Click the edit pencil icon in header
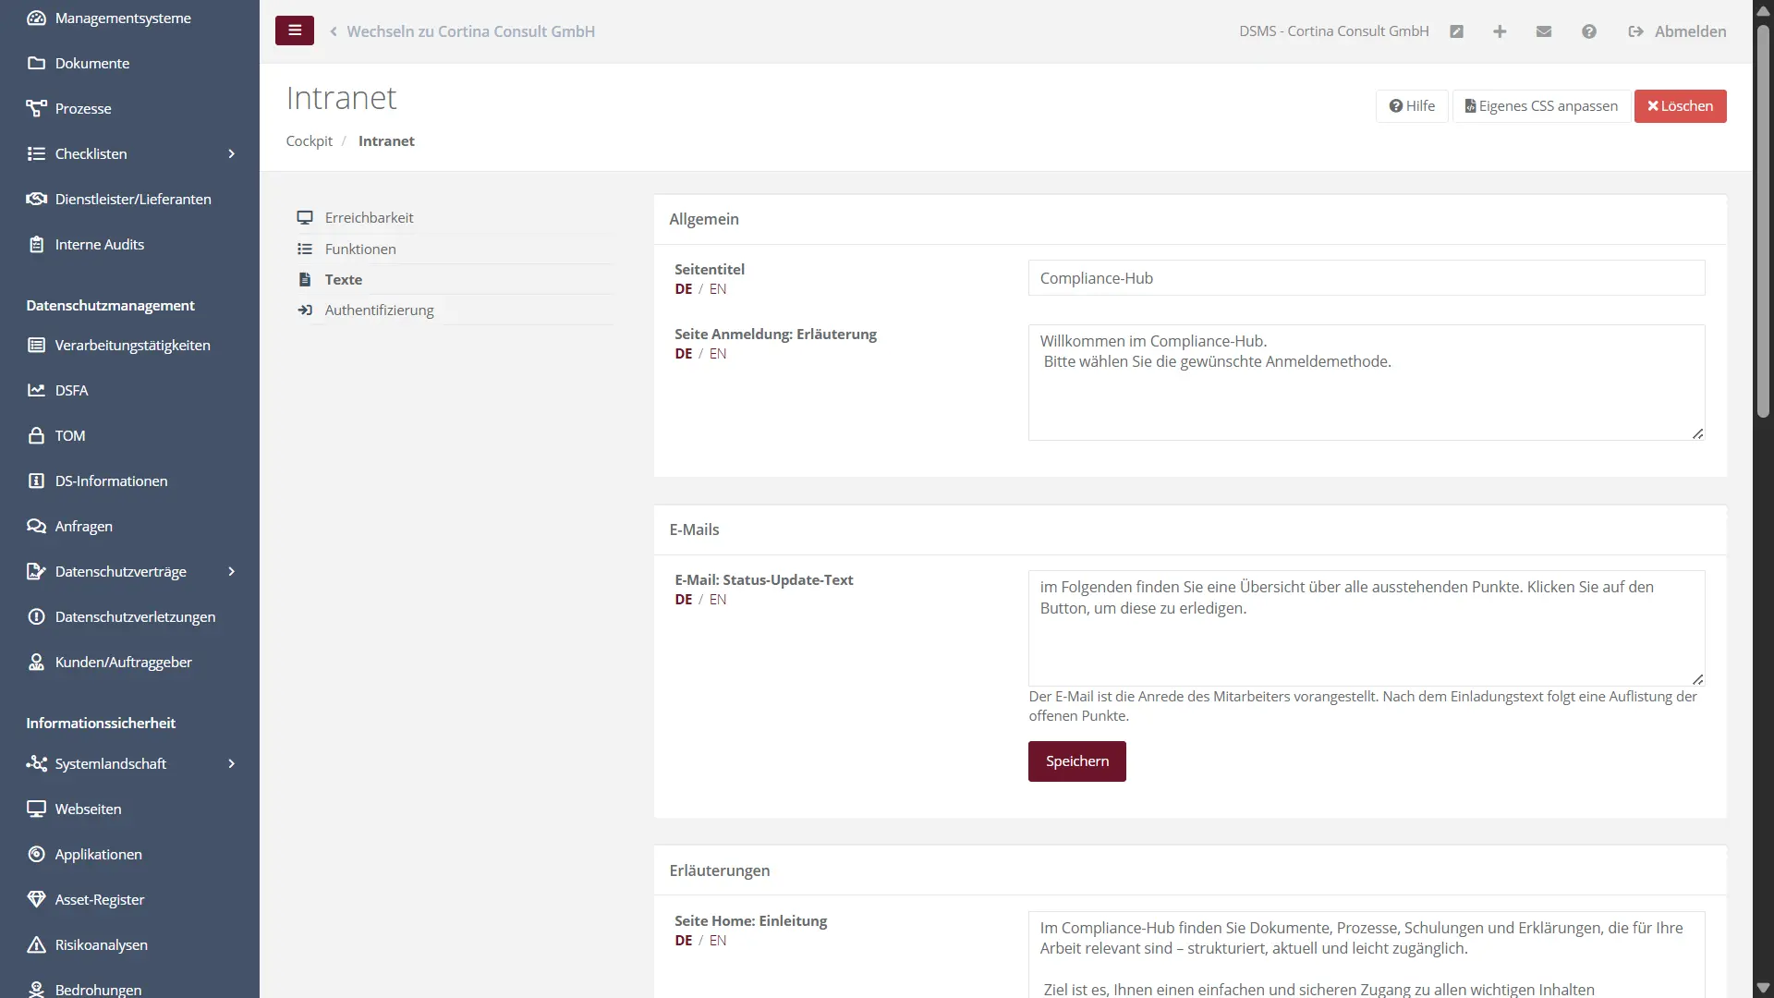Viewport: 1774px width, 998px height. [1456, 31]
